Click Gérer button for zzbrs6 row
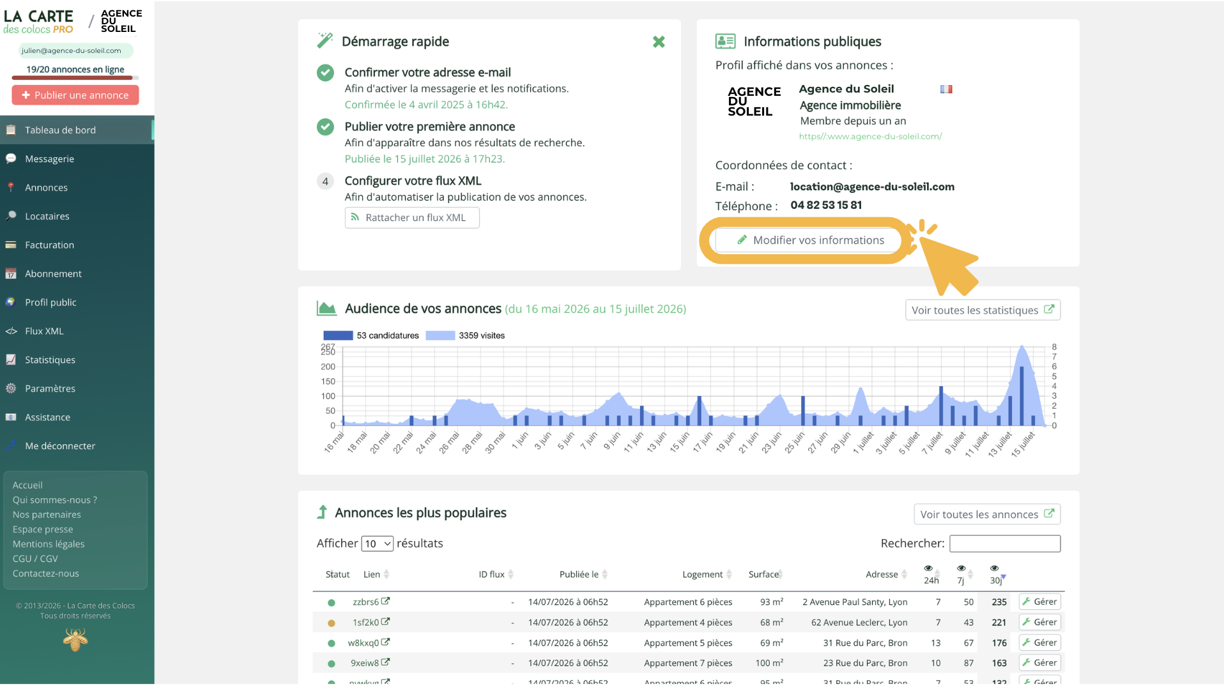 1039,602
